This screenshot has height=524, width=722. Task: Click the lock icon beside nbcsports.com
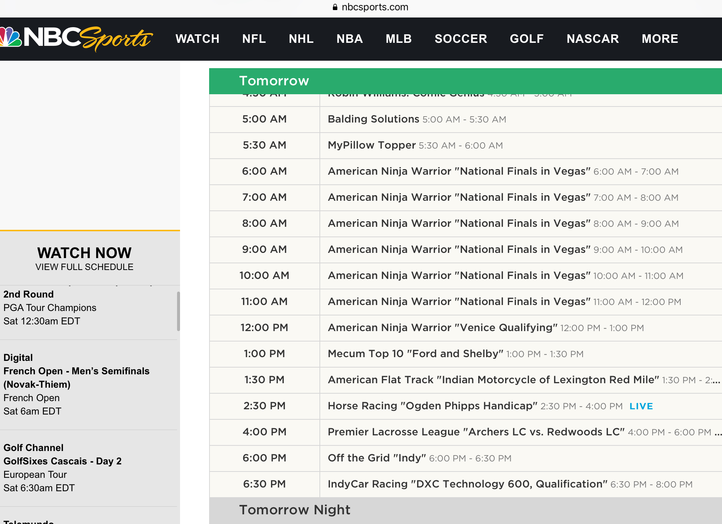click(335, 7)
